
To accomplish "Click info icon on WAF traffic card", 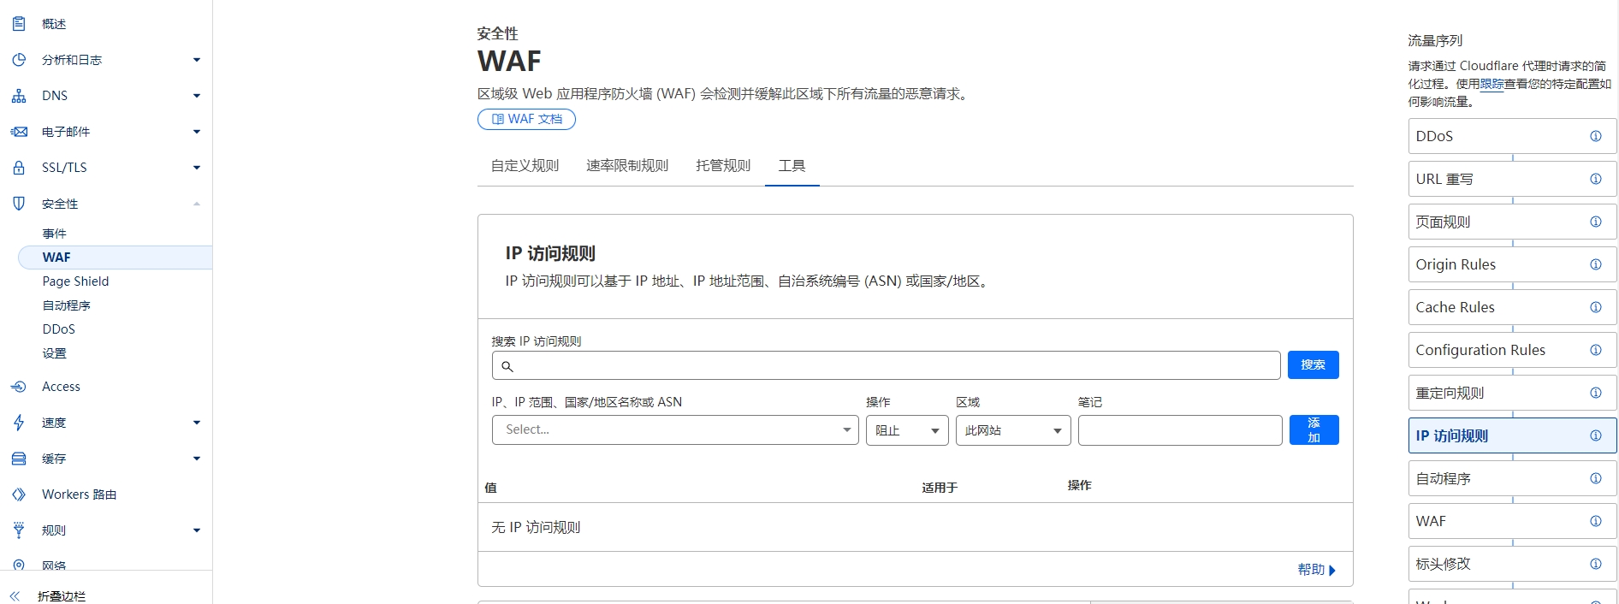I will click(x=1596, y=521).
